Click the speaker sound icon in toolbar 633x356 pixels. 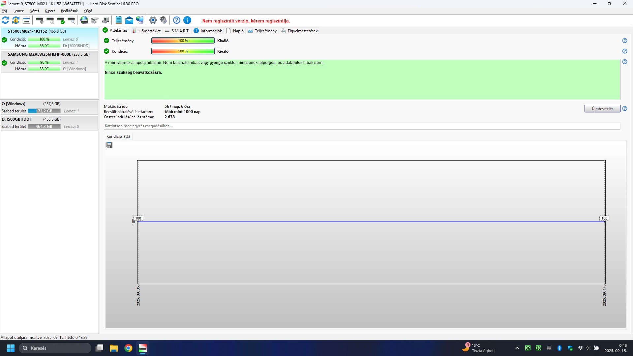click(163, 20)
